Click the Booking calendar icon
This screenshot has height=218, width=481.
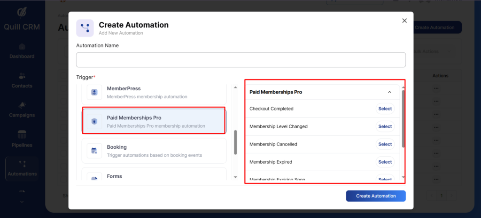pos(94,151)
